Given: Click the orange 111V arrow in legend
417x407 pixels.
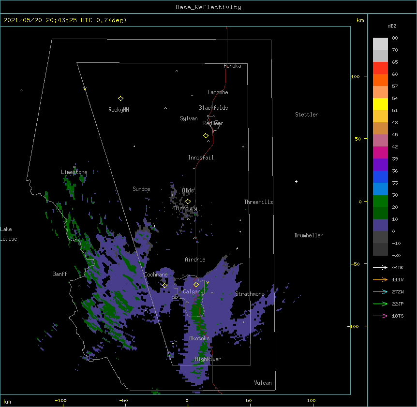Looking at the screenshot, I should (x=380, y=279).
